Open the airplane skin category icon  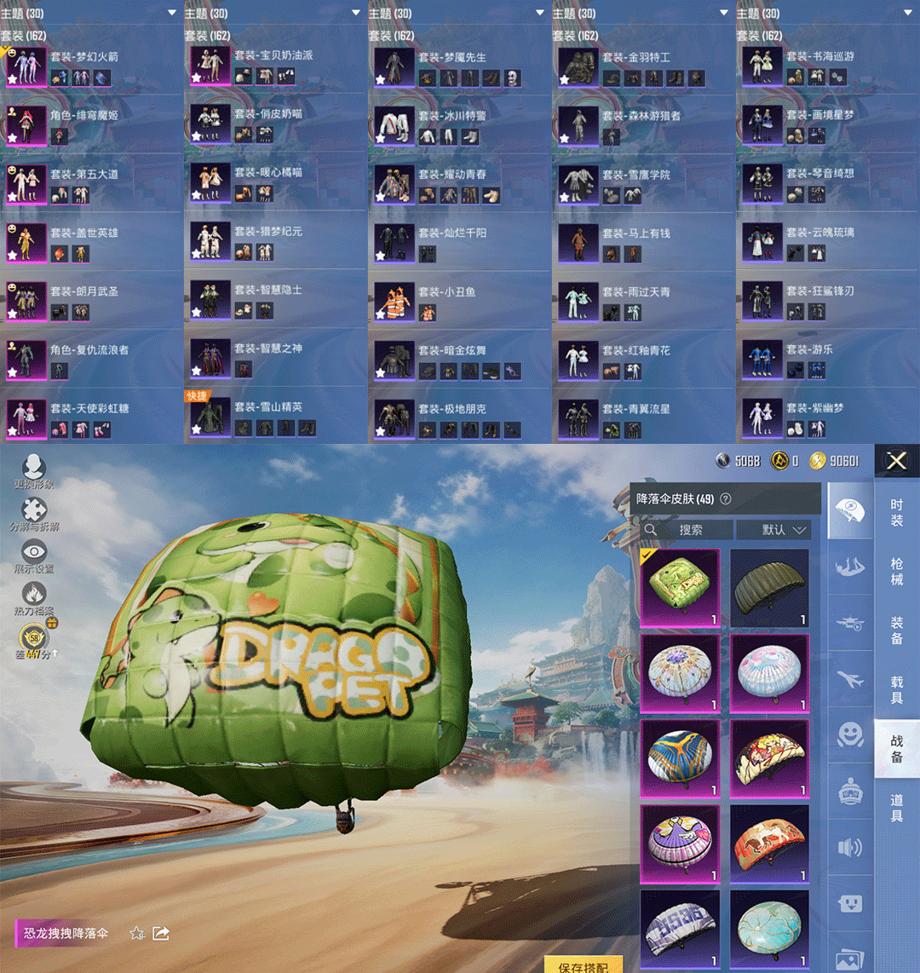[850, 678]
